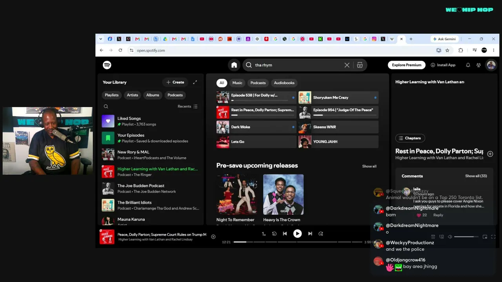Select the Audiobooks filter
The image size is (502, 282).
pyautogui.click(x=284, y=83)
